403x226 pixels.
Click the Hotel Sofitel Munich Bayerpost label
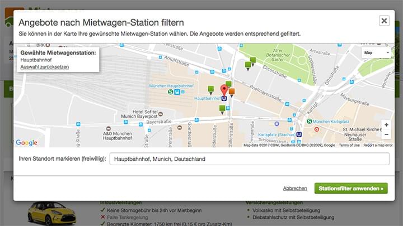[139, 114]
